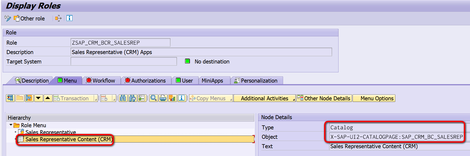Click the Target System input field

coord(124,61)
